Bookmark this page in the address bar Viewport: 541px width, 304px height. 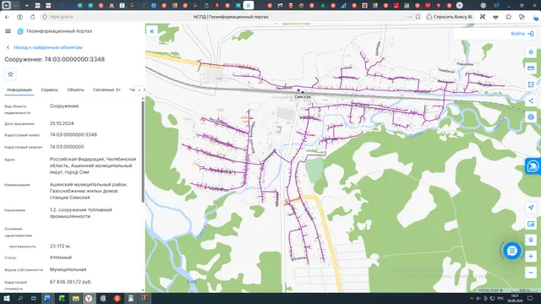tap(418, 17)
